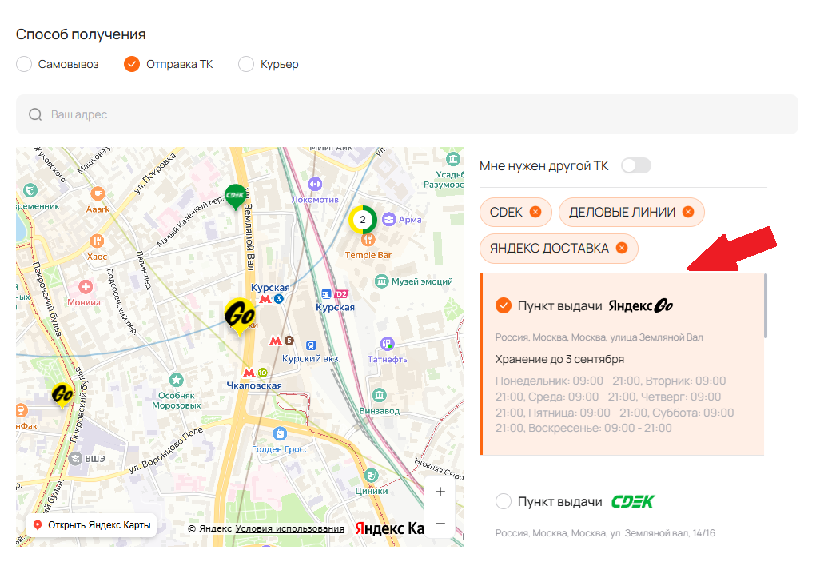Click the Локомотив place icon
The width and height of the screenshot is (820, 586).
(315, 184)
